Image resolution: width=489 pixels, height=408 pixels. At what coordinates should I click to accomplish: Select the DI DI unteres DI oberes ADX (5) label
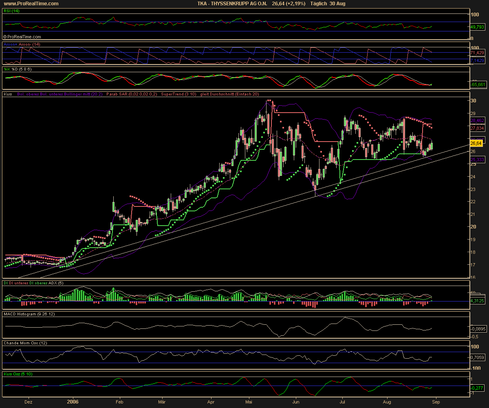tap(33, 283)
